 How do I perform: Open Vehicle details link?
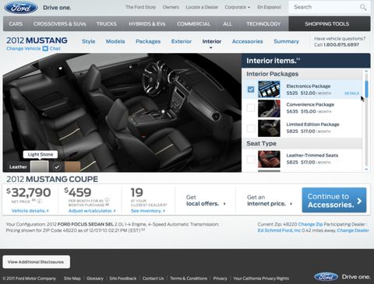point(30,211)
